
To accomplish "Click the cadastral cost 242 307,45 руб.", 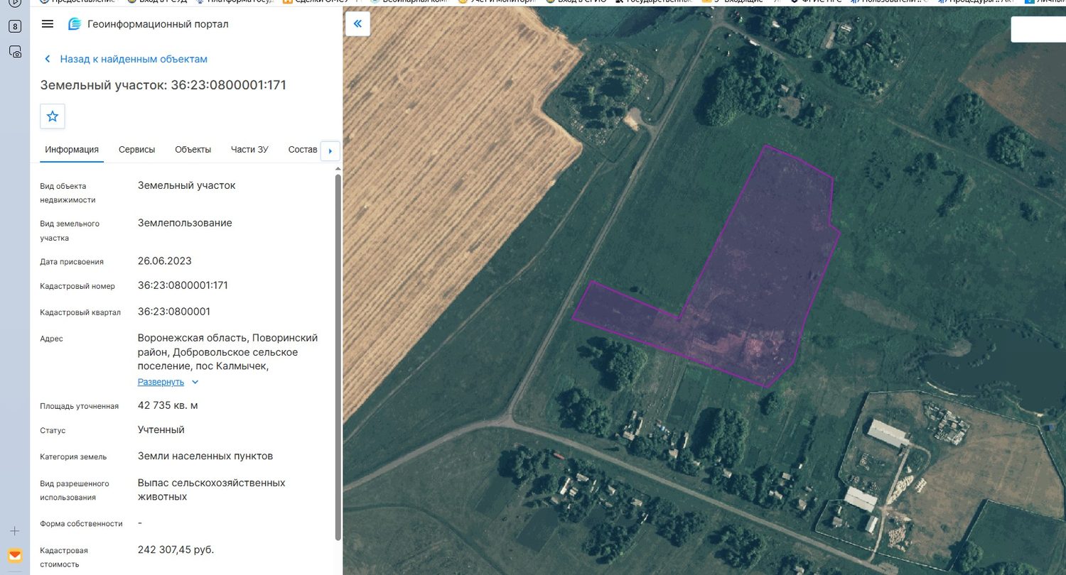I will pyautogui.click(x=176, y=549).
